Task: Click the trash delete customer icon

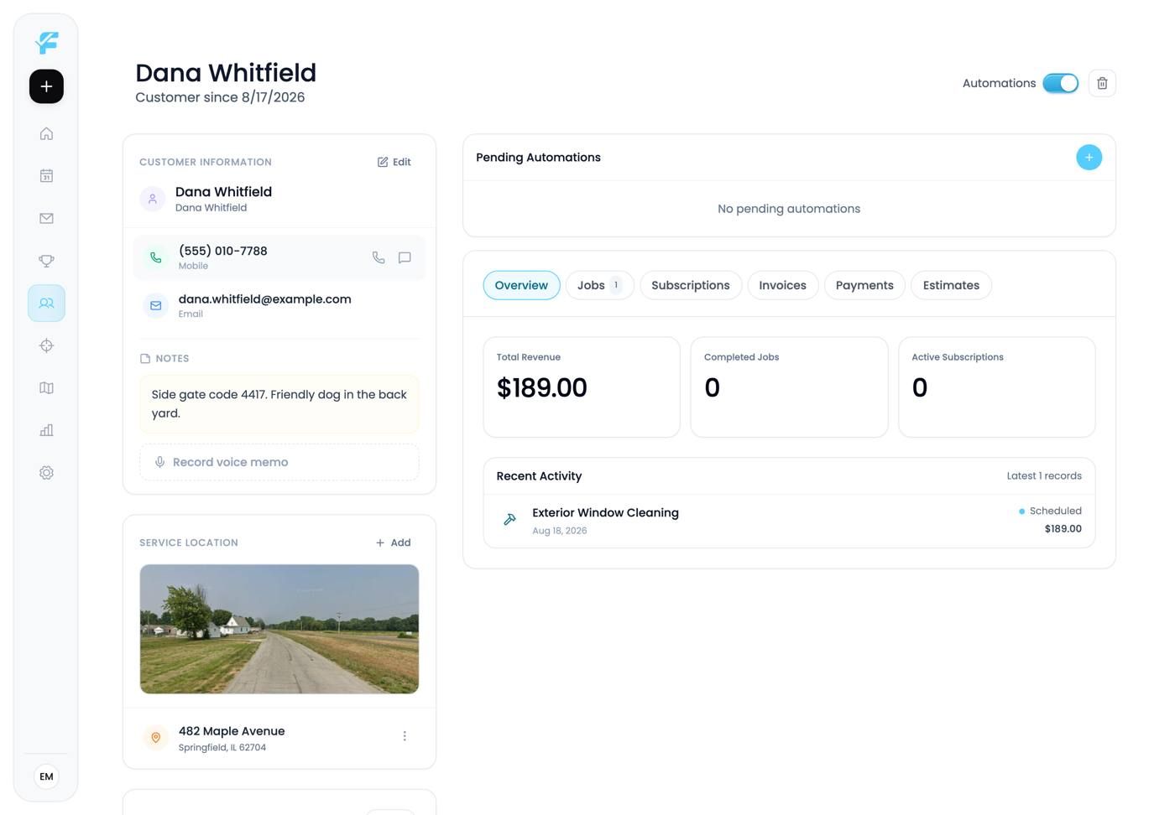Action: [x=1102, y=83]
